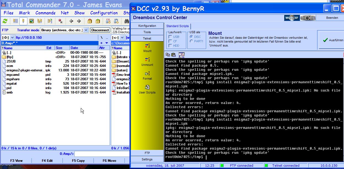Open the Telnet section in DCC
The height and width of the screenshot is (169, 344).
click(x=147, y=38)
